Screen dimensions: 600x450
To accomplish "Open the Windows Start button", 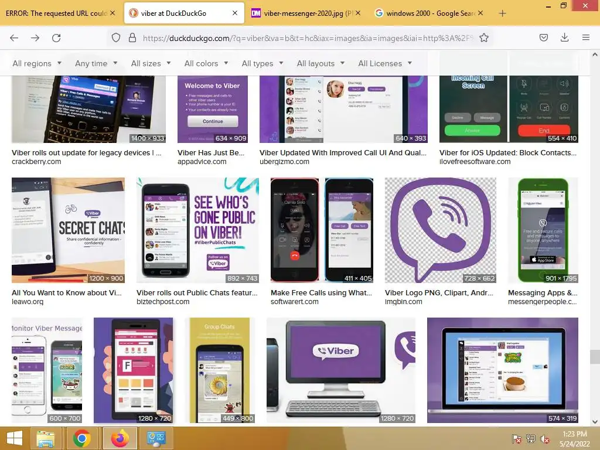I will click(x=15, y=438).
